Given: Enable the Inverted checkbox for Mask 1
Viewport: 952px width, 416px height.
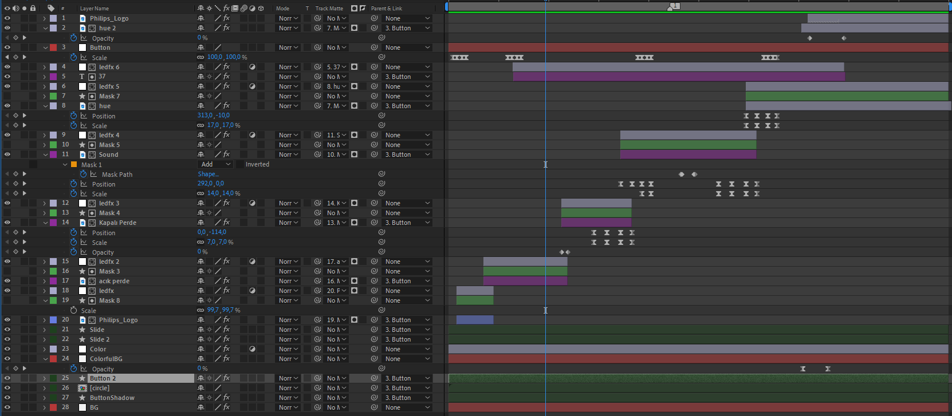Looking at the screenshot, I should [x=239, y=164].
